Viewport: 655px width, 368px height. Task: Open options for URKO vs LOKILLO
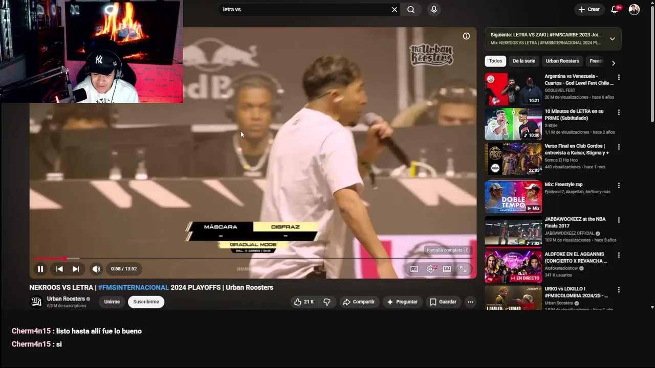click(x=619, y=289)
